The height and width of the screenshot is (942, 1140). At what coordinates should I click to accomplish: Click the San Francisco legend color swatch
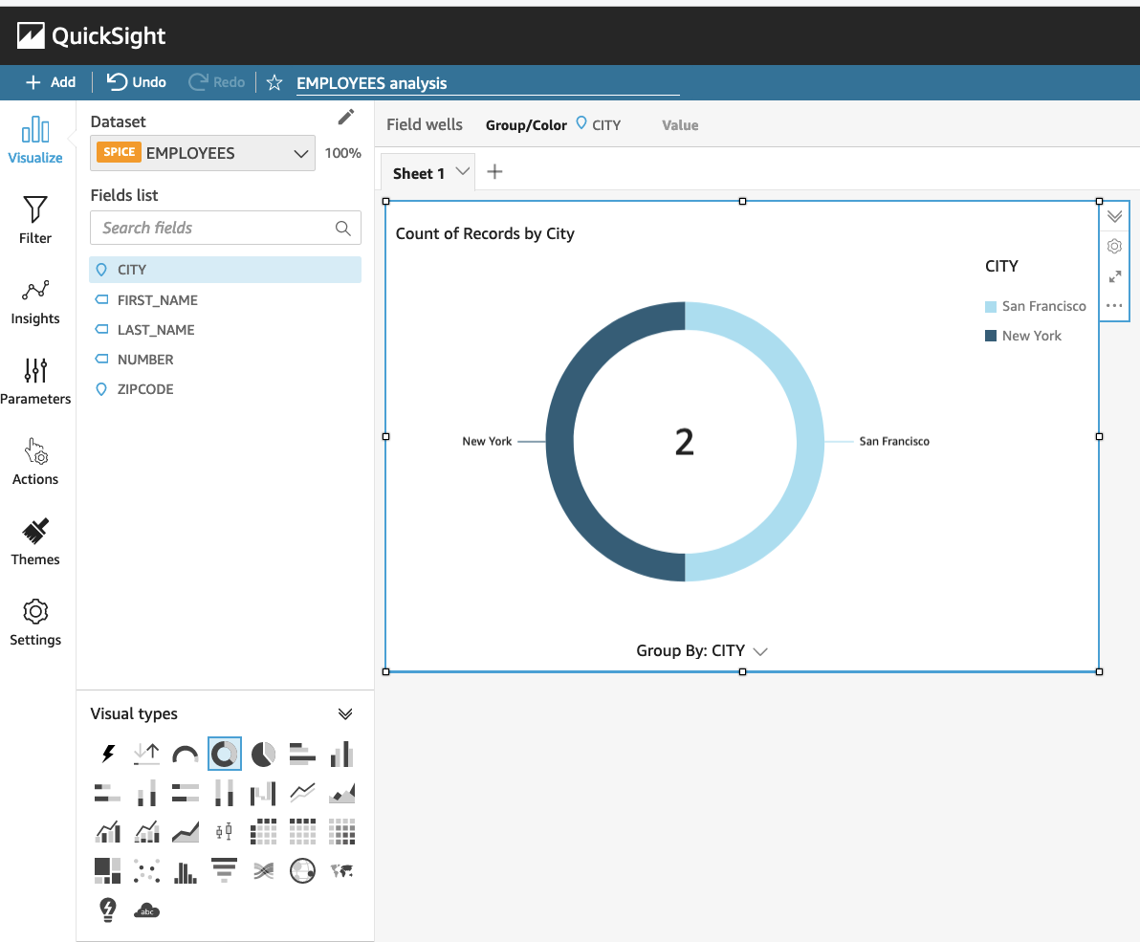click(x=990, y=307)
